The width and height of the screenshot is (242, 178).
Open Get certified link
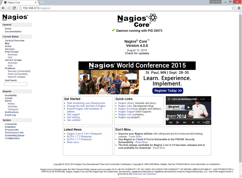(74, 120)
